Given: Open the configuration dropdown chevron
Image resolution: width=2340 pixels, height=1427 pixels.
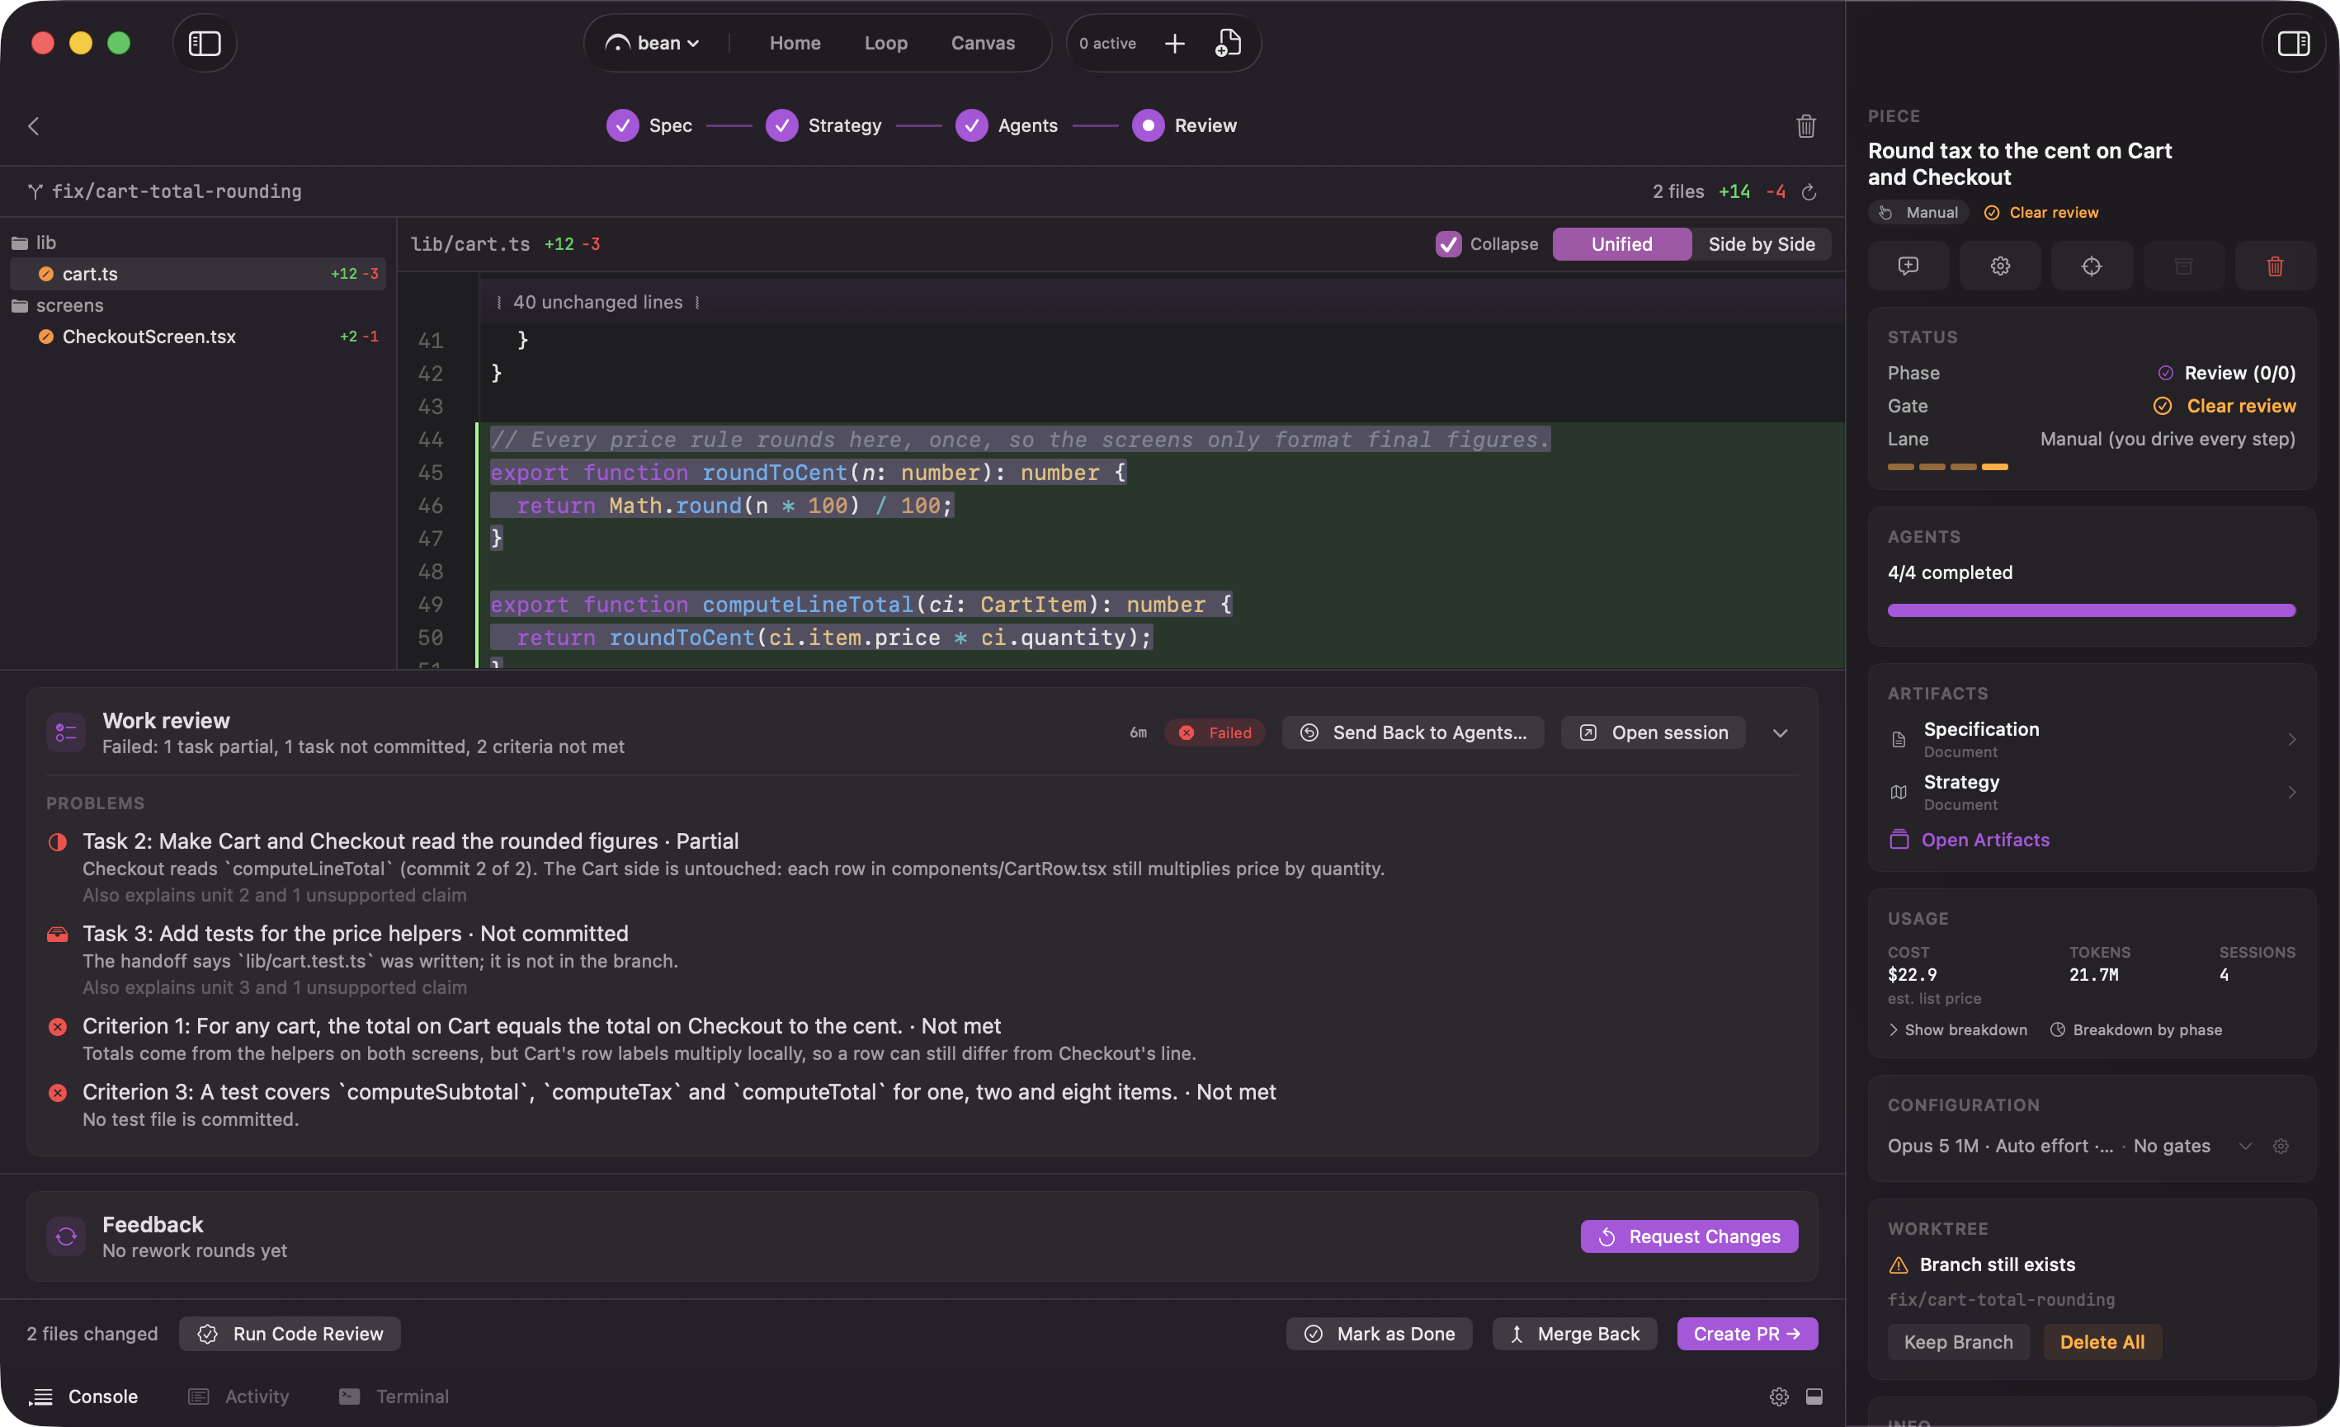Looking at the screenshot, I should click(2245, 1146).
